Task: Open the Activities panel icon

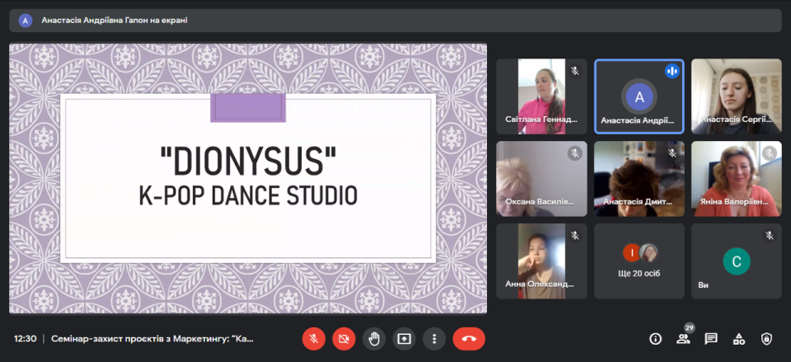Action: tap(739, 338)
